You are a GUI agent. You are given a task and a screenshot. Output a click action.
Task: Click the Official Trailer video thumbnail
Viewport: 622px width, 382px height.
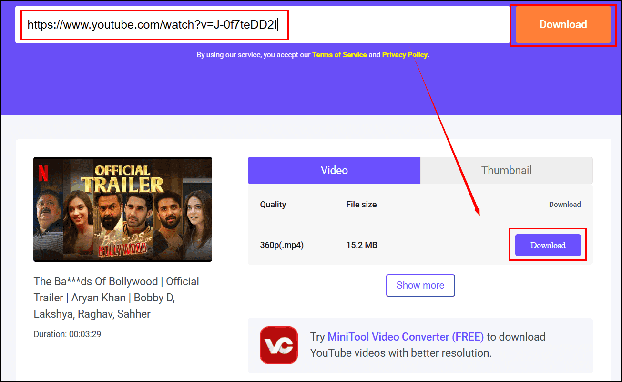tap(122, 209)
